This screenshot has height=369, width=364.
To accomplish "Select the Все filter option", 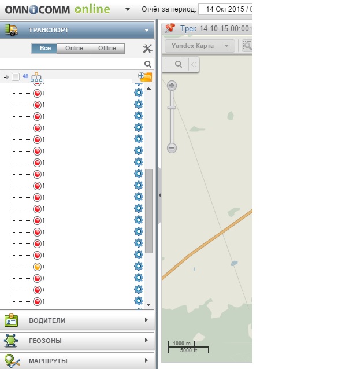I will click(x=45, y=49).
